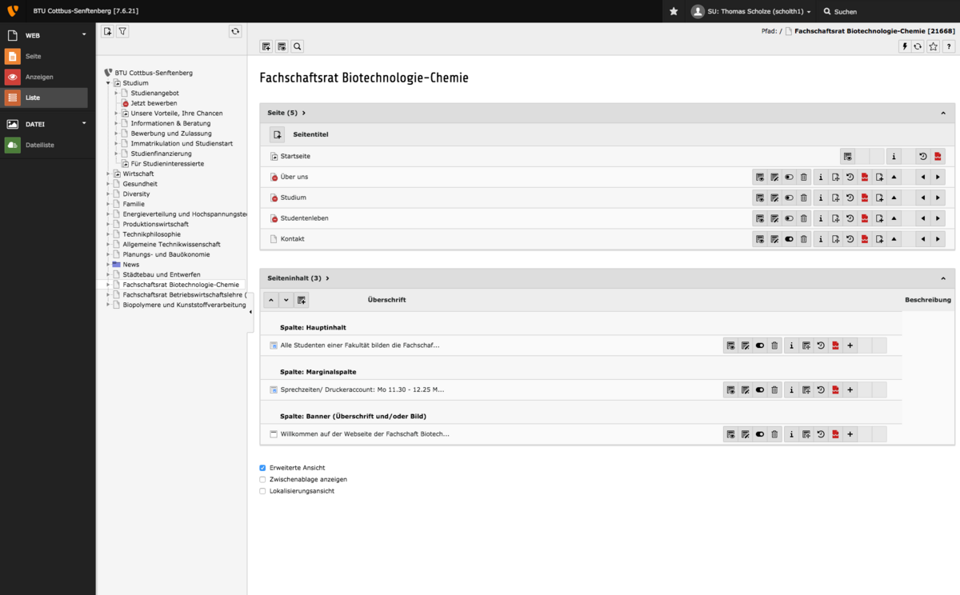Delete the 'Über uns' page via trash icon
The height and width of the screenshot is (595, 960).
click(x=804, y=177)
